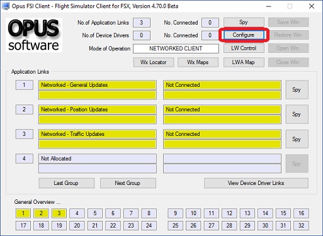Select General Overview indicator 1

(x=23, y=213)
